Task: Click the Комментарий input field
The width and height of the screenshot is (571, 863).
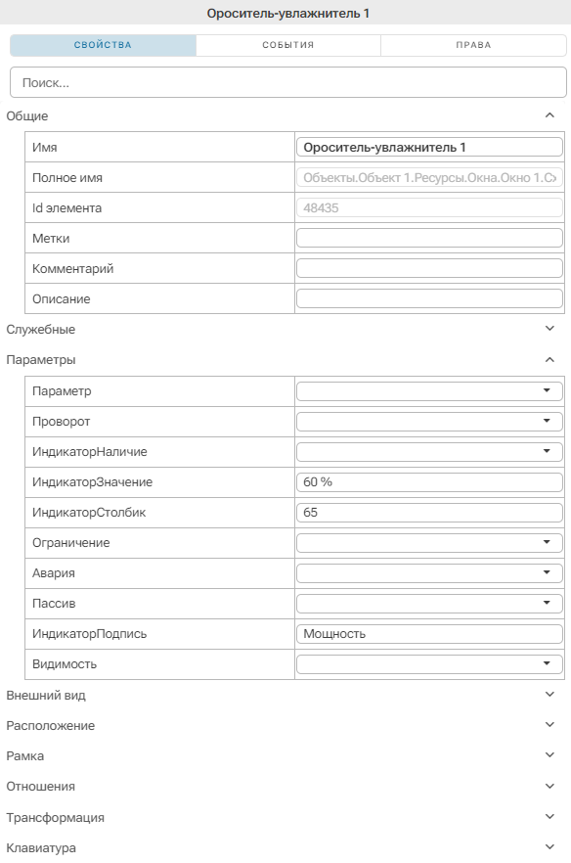Action: pos(429,268)
